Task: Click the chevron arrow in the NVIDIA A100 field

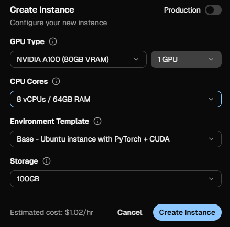Action: tap(136, 59)
